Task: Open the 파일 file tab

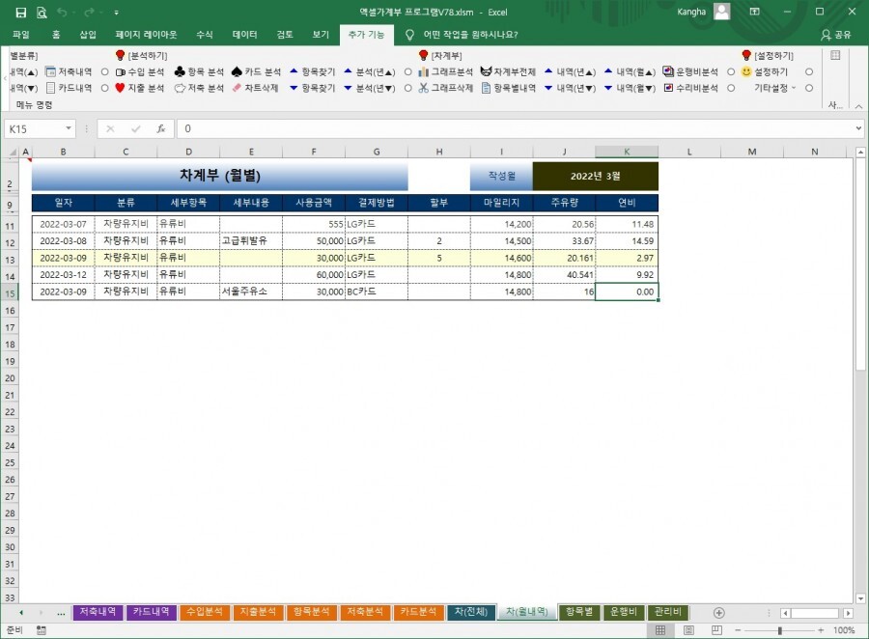Action: [x=21, y=35]
